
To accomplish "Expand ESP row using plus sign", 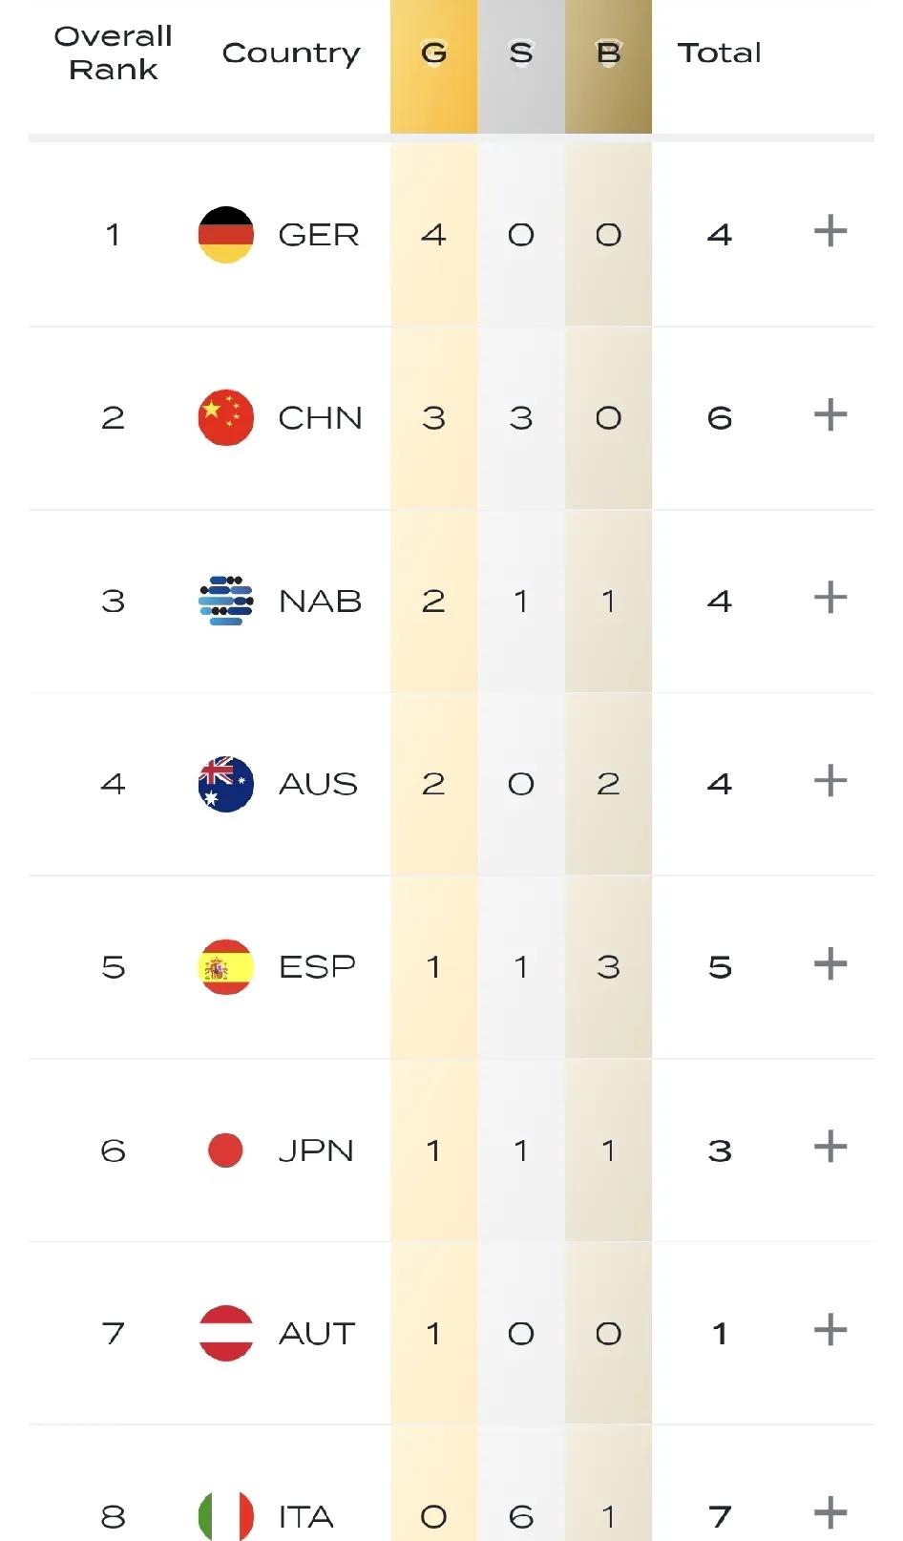I will pos(830,963).
